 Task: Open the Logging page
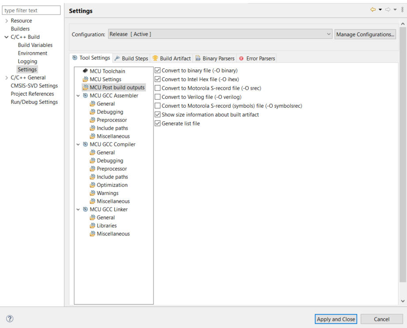(x=27, y=61)
